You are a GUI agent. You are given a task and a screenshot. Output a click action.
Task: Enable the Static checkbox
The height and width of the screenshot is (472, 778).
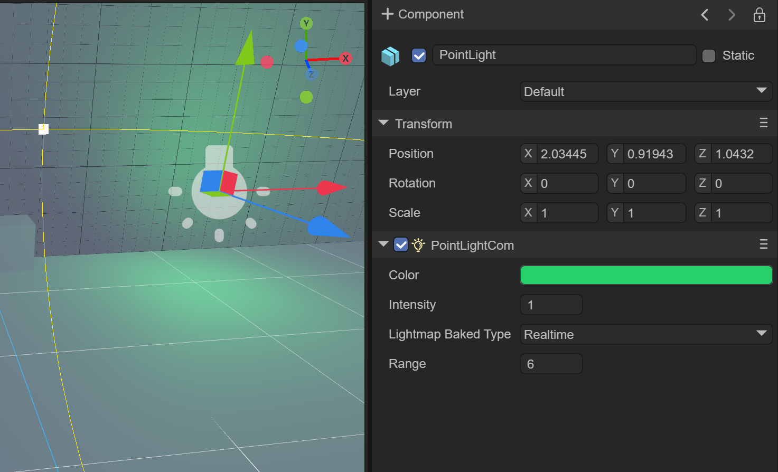coord(709,55)
